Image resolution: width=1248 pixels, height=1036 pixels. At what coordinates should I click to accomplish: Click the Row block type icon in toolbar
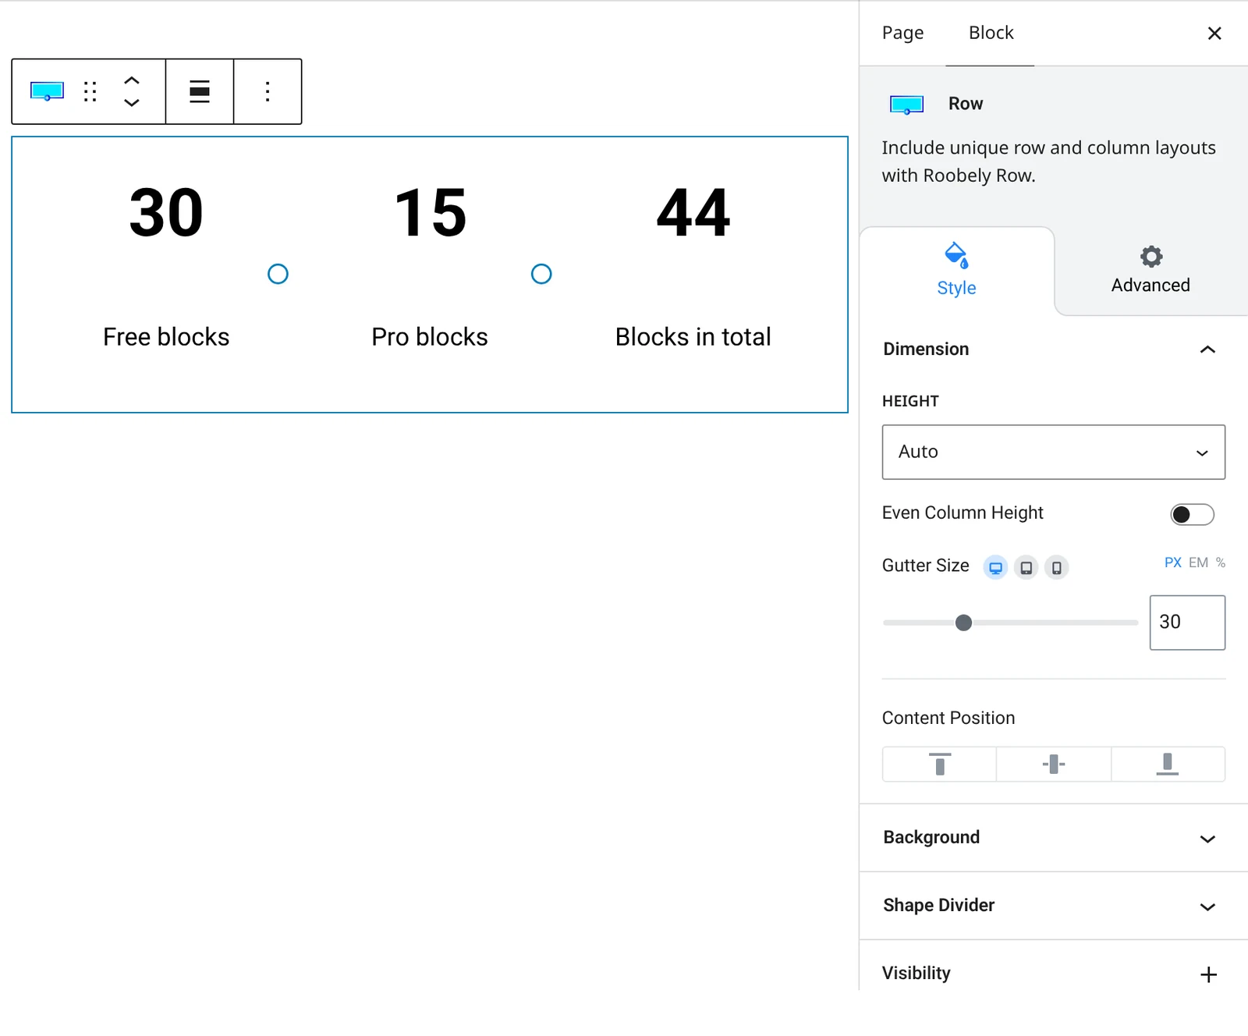coord(47,91)
